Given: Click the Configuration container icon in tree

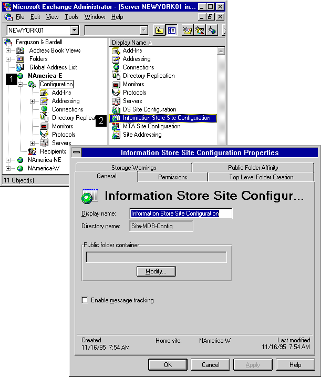Looking at the screenshot, I should pos(32,84).
